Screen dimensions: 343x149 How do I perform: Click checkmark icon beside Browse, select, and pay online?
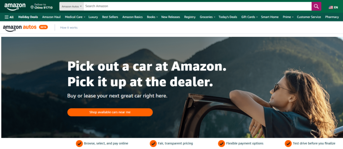(79, 144)
